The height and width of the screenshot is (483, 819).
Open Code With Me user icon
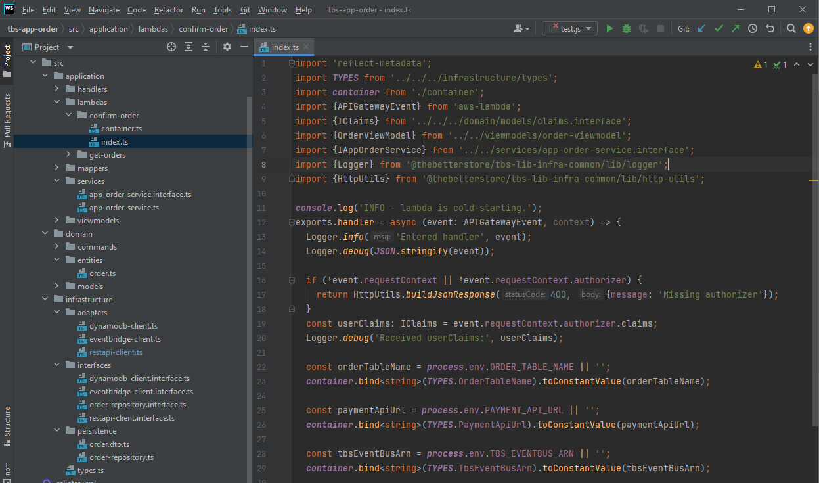tap(522, 28)
